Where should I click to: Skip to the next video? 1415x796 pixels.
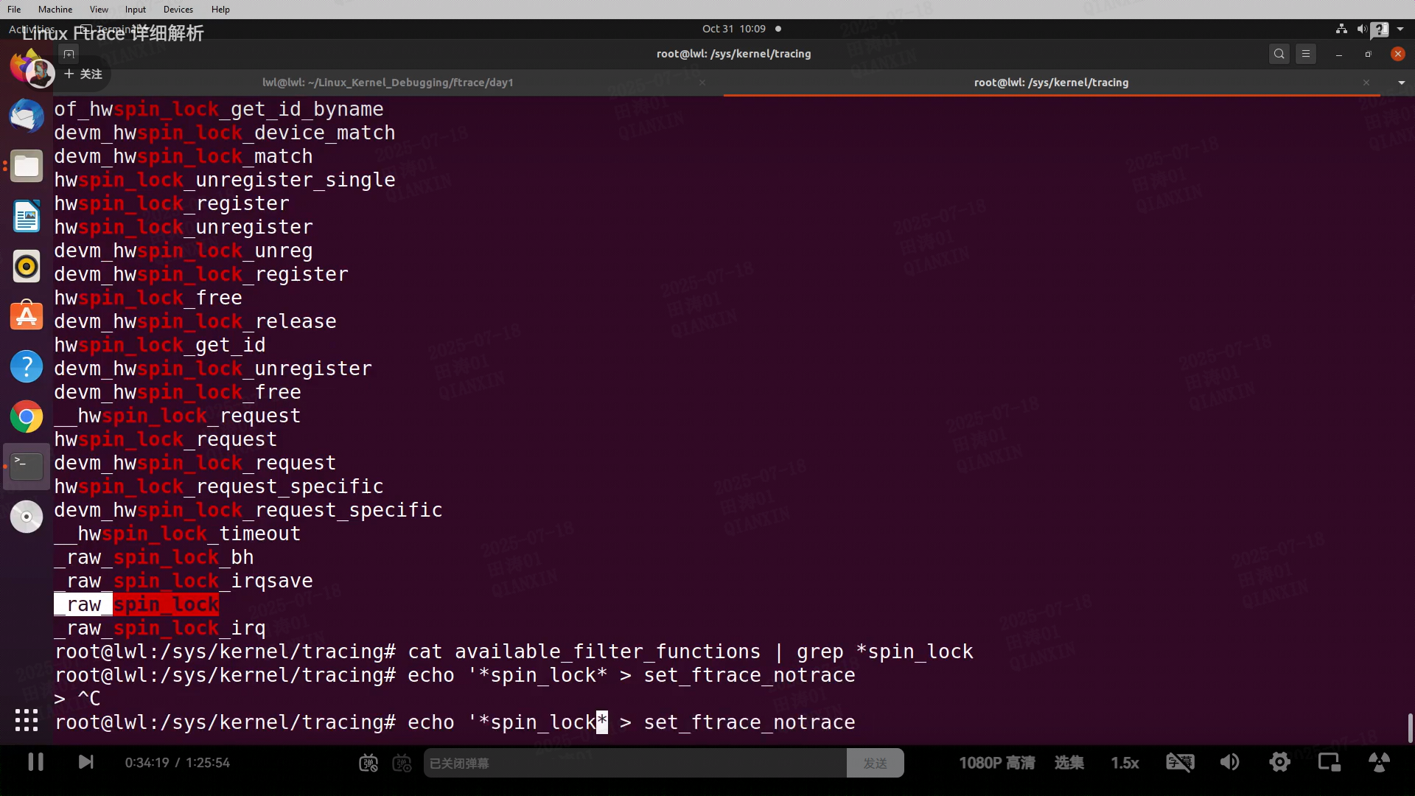85,762
